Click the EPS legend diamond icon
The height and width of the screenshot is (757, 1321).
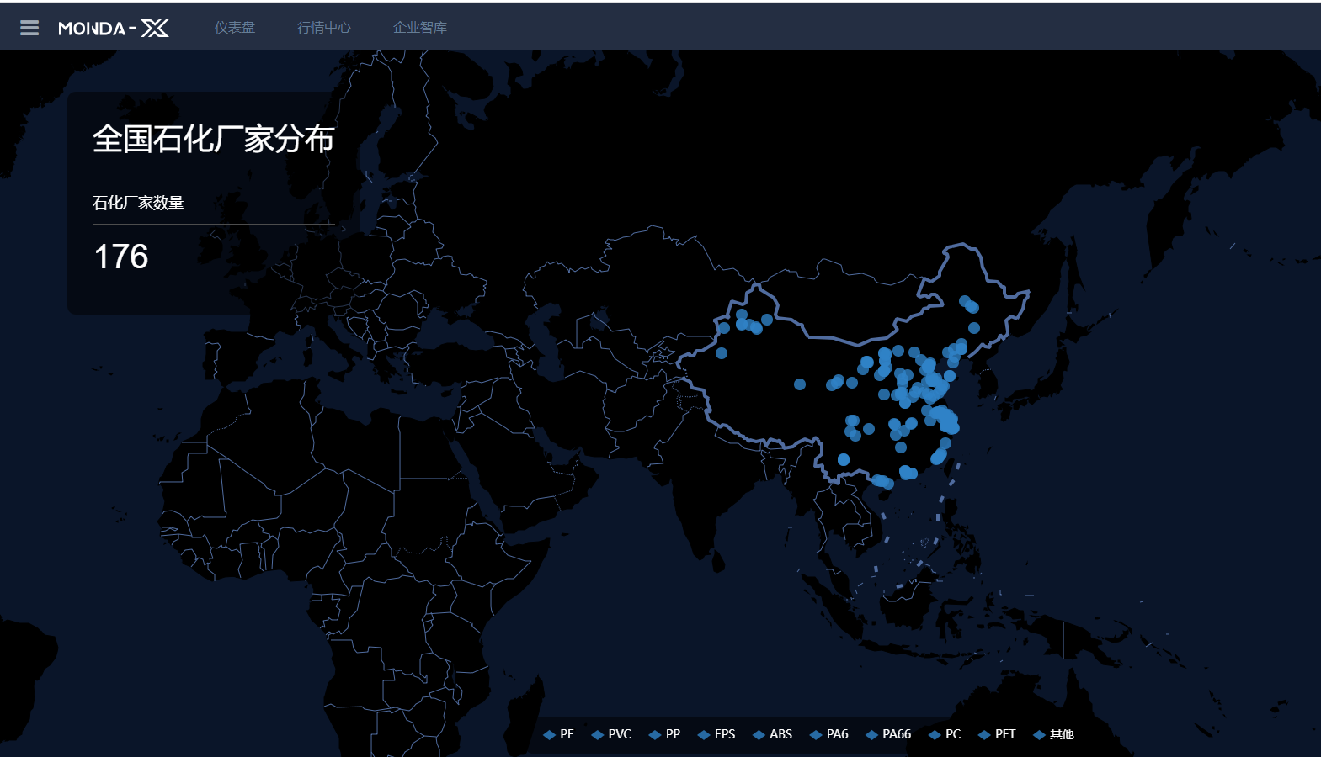pos(704,734)
